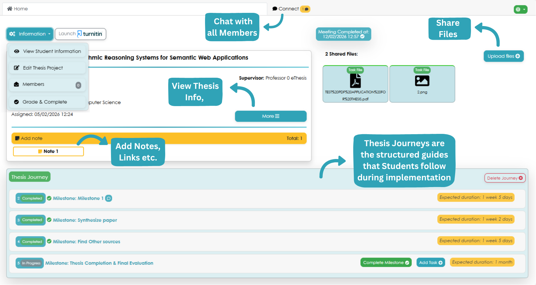536x285 pixels.
Task: Click Add Task button
Action: click(431, 262)
